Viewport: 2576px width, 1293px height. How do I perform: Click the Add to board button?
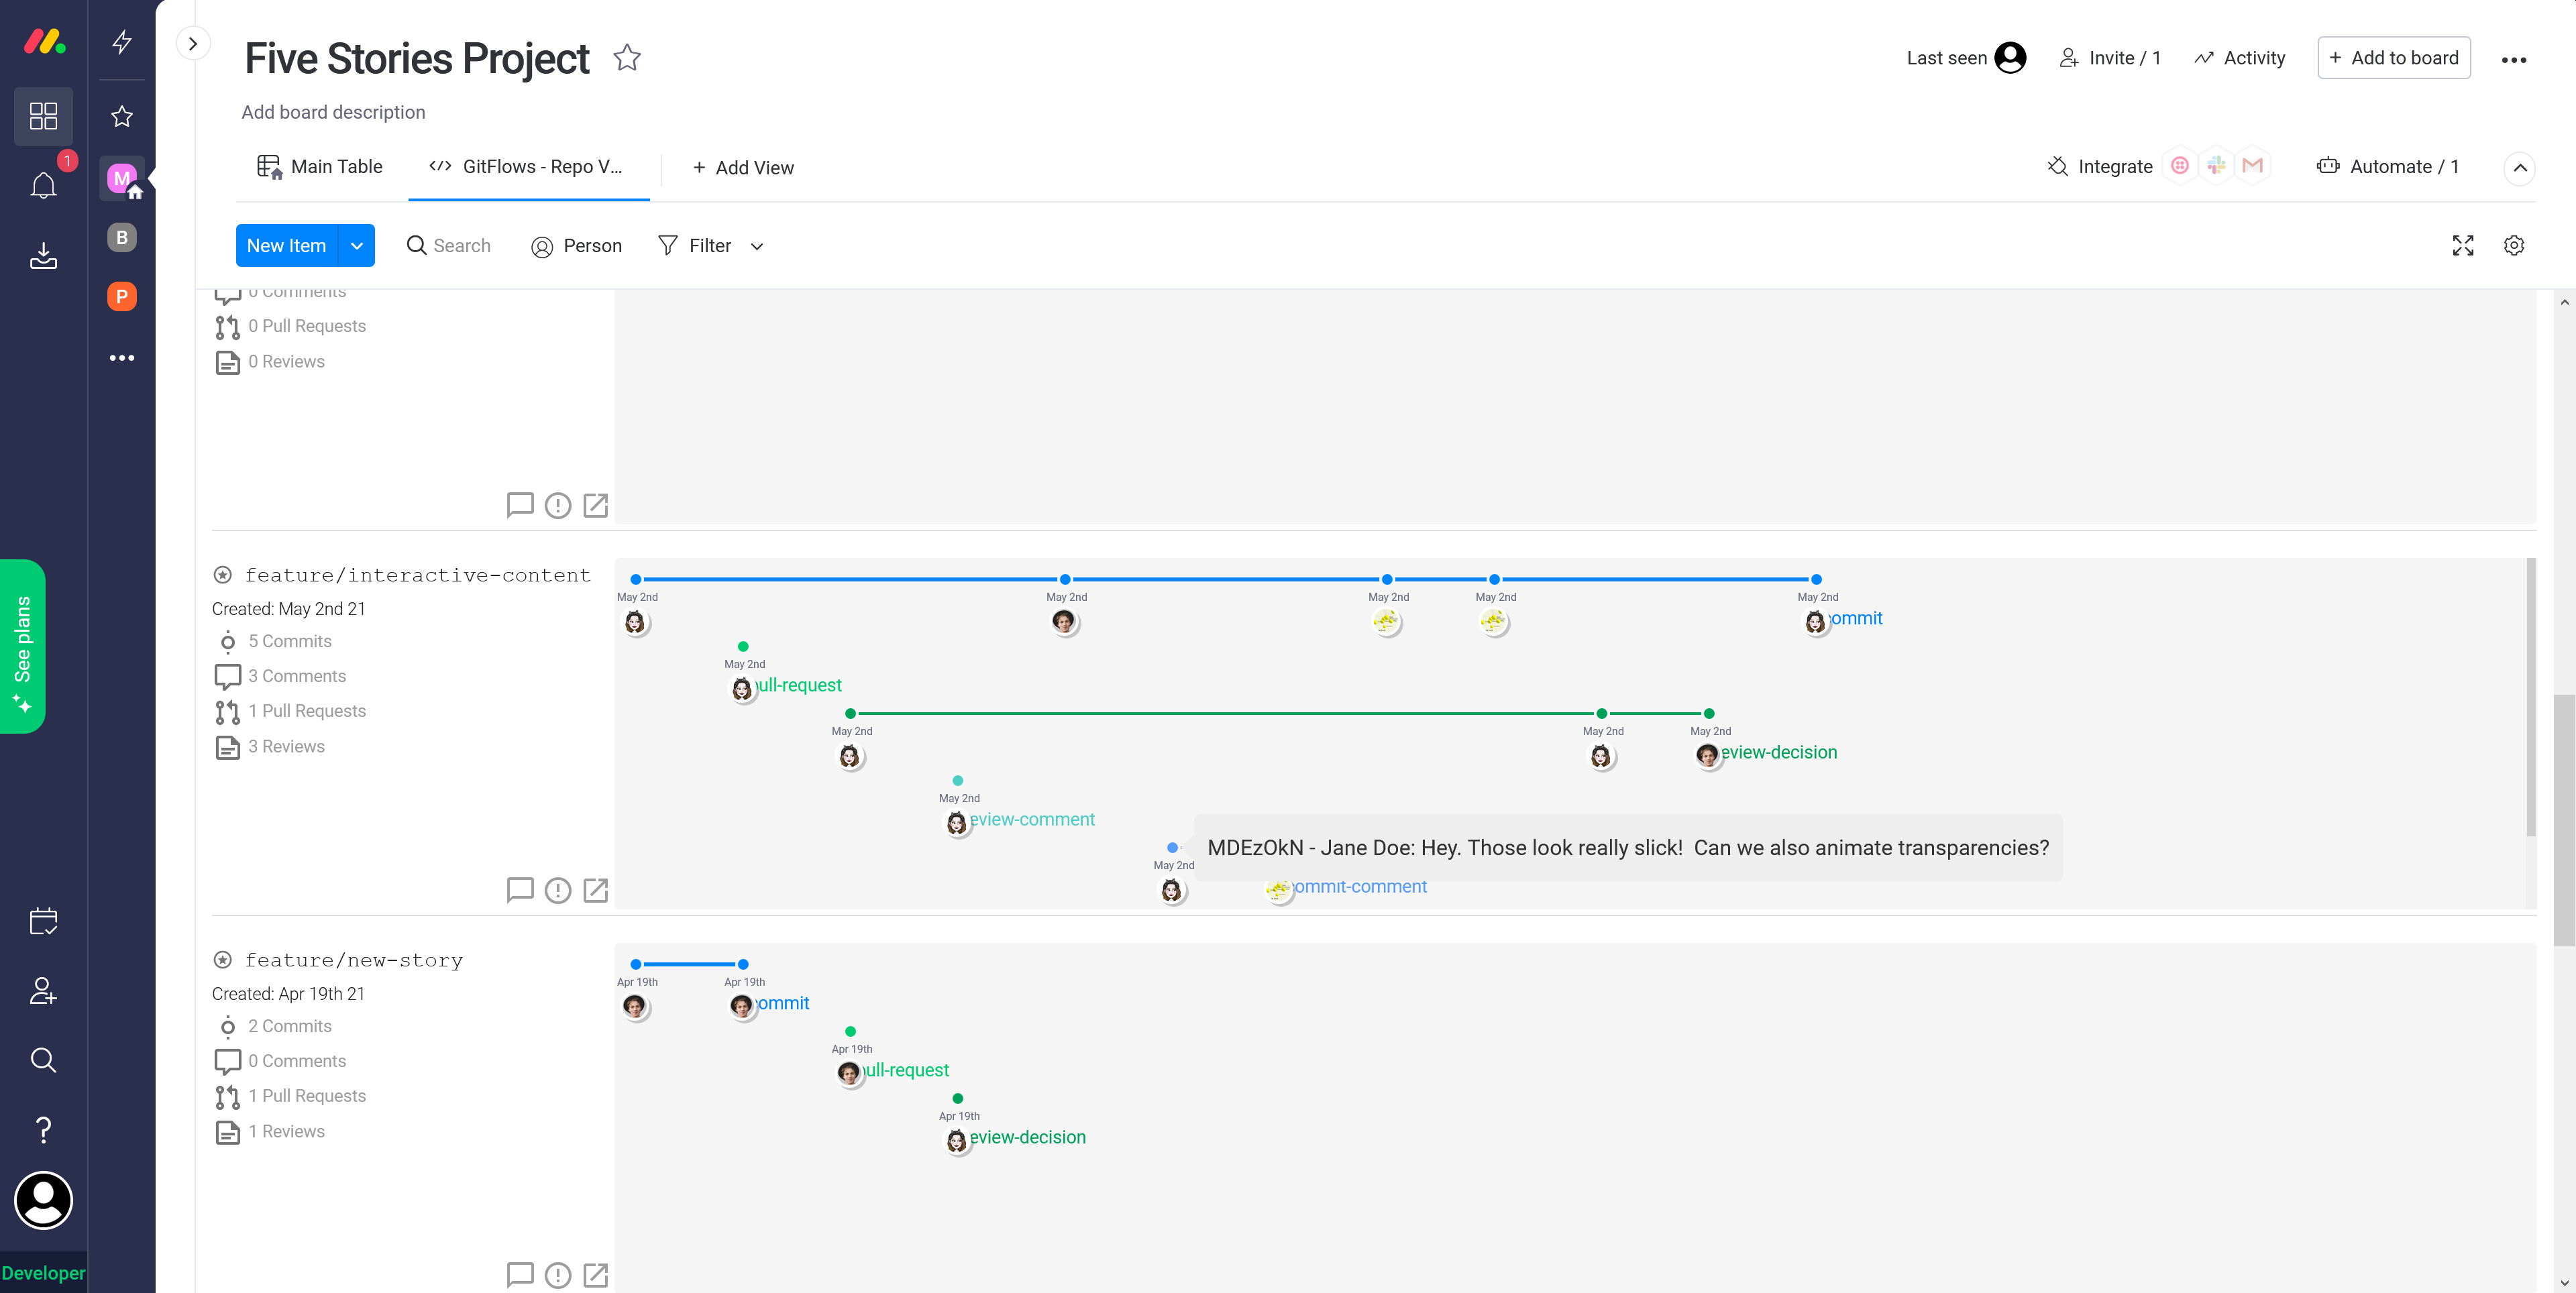click(2393, 58)
